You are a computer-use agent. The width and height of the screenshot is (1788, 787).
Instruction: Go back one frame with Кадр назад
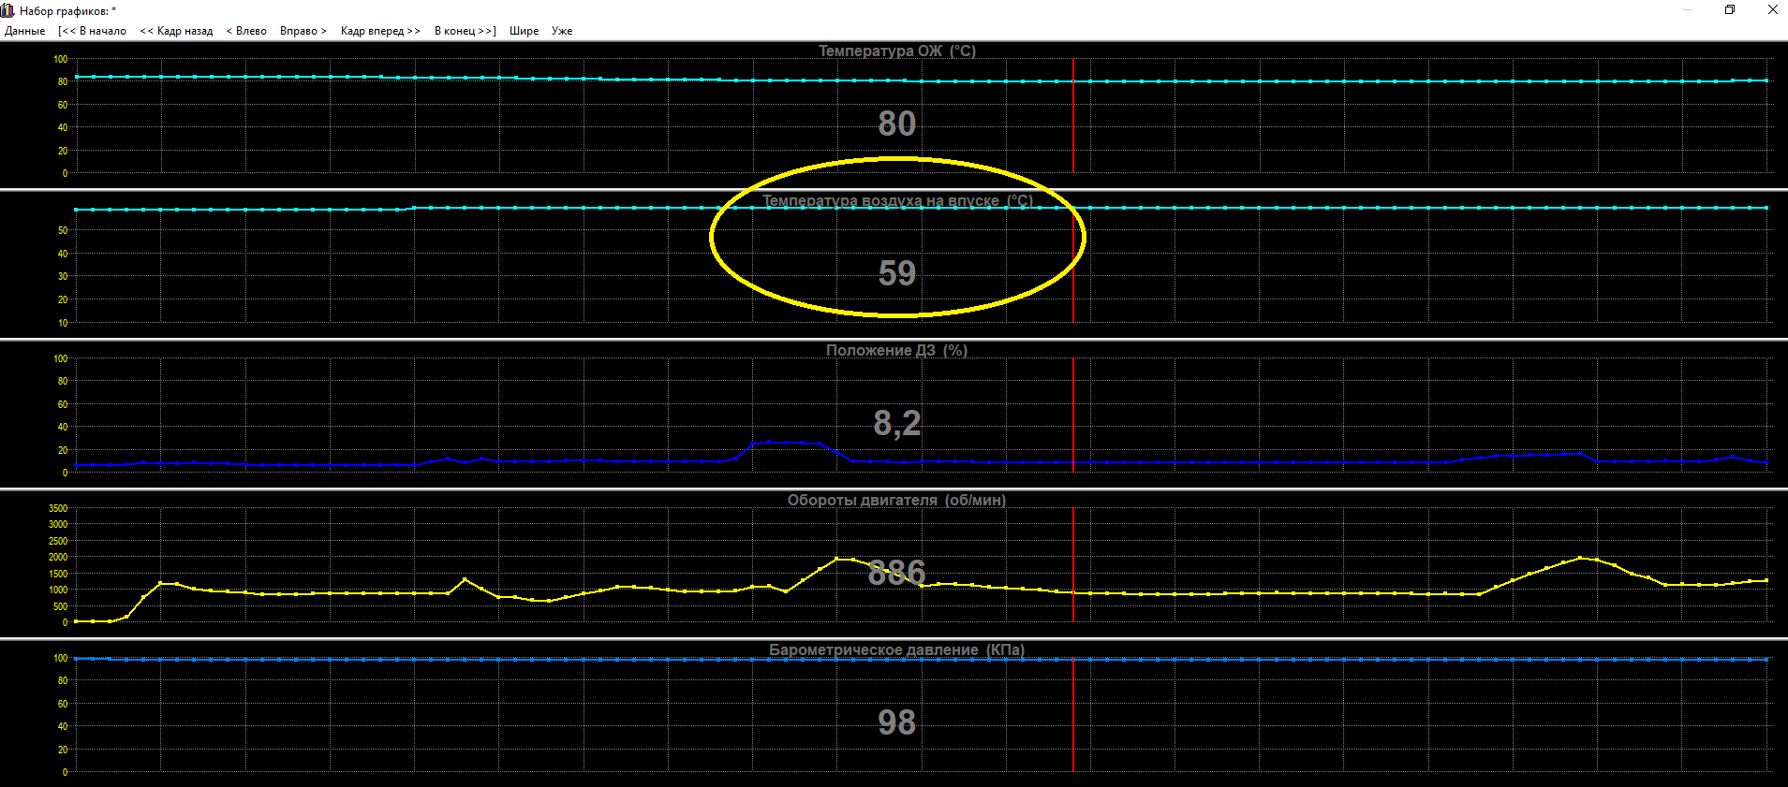click(x=176, y=31)
